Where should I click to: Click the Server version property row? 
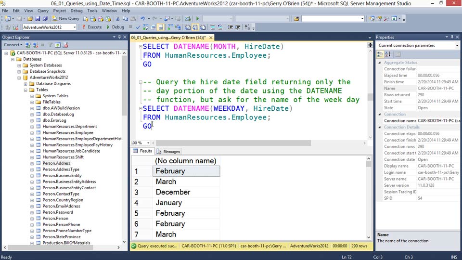point(418,185)
